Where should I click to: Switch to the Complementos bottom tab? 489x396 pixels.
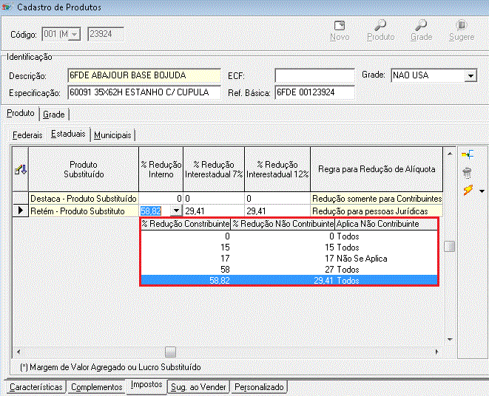pos(97,387)
